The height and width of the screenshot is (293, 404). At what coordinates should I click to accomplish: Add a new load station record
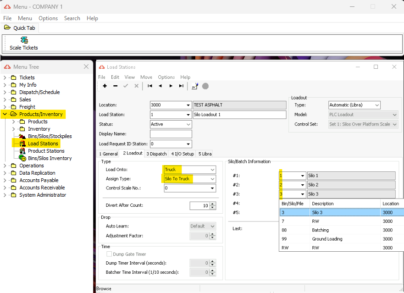[105, 86]
